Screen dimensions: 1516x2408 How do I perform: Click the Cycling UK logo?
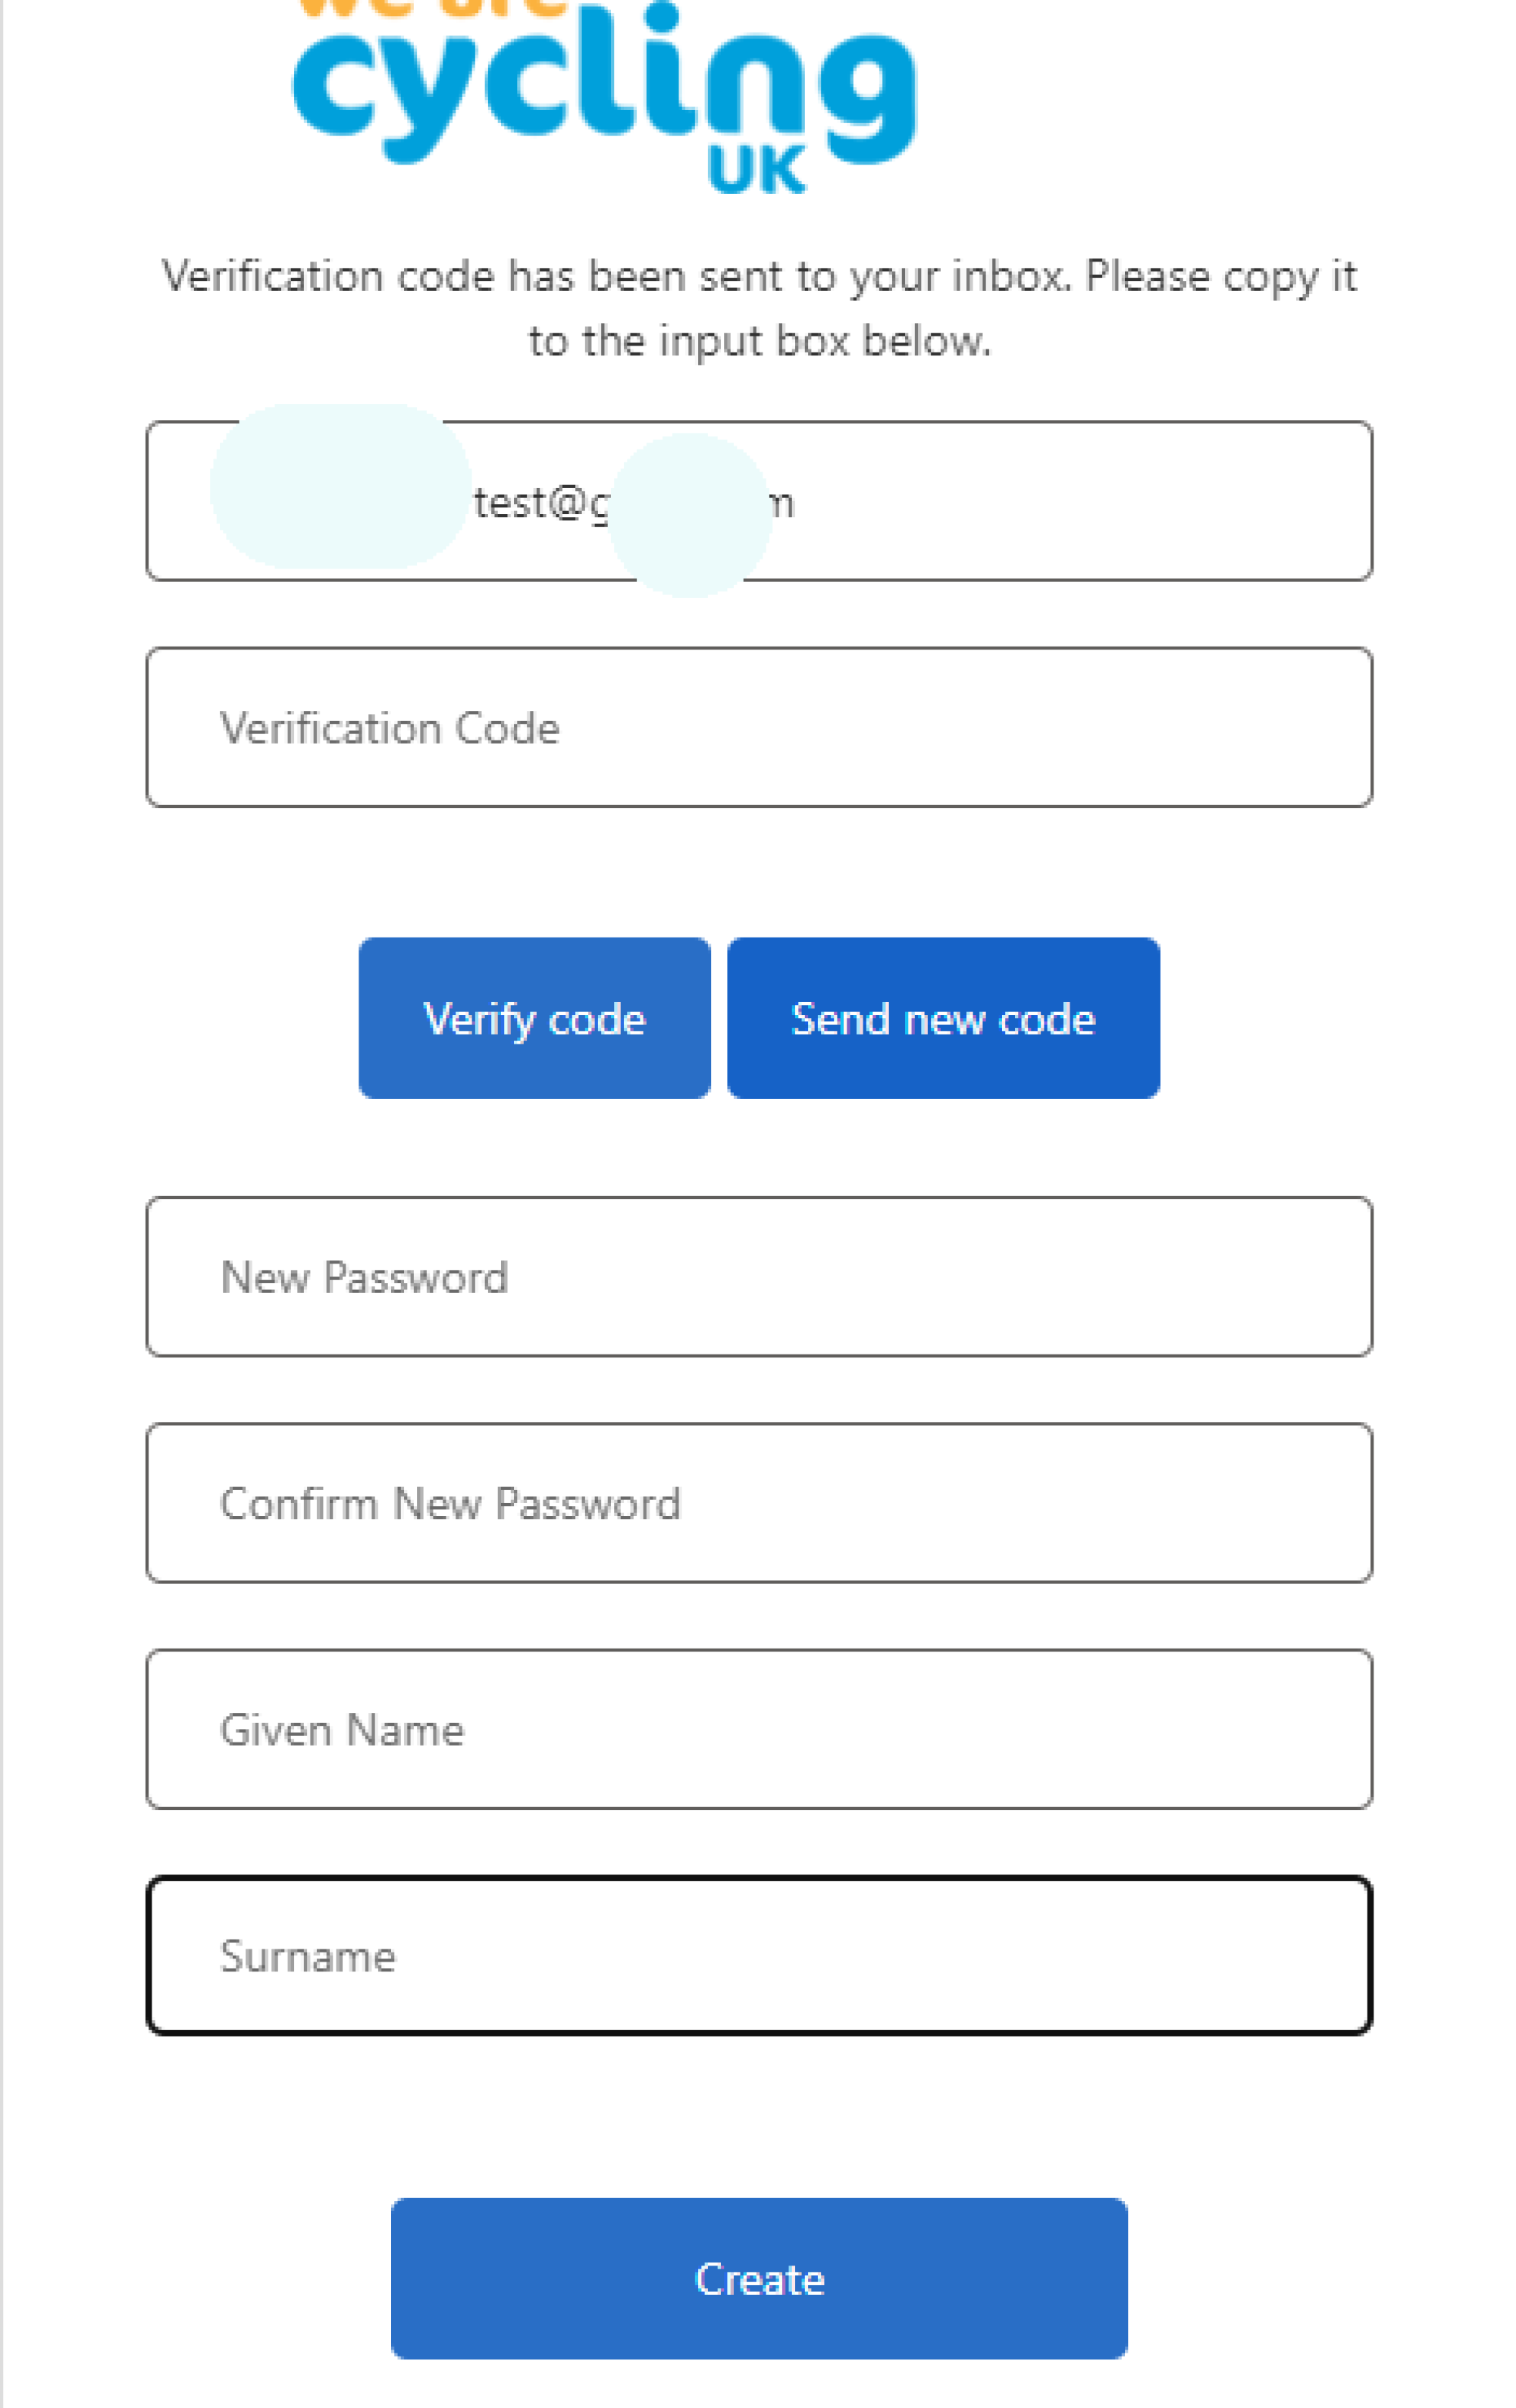tap(604, 90)
